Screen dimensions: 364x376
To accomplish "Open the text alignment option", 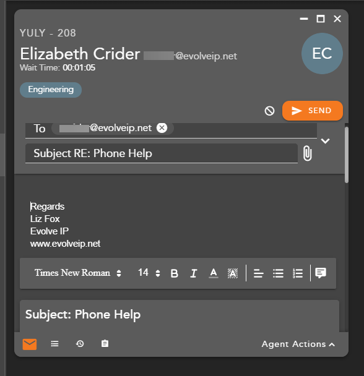I will pyautogui.click(x=258, y=273).
